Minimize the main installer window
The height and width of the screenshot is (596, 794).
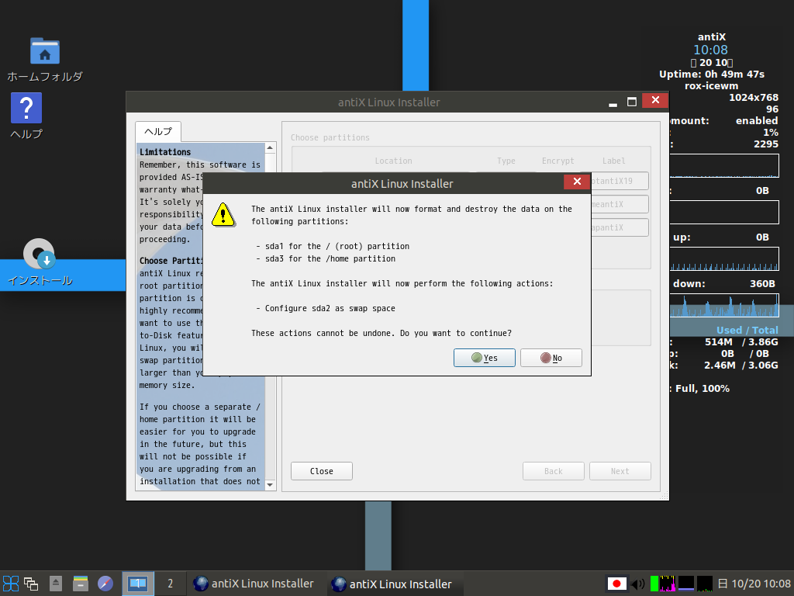613,102
